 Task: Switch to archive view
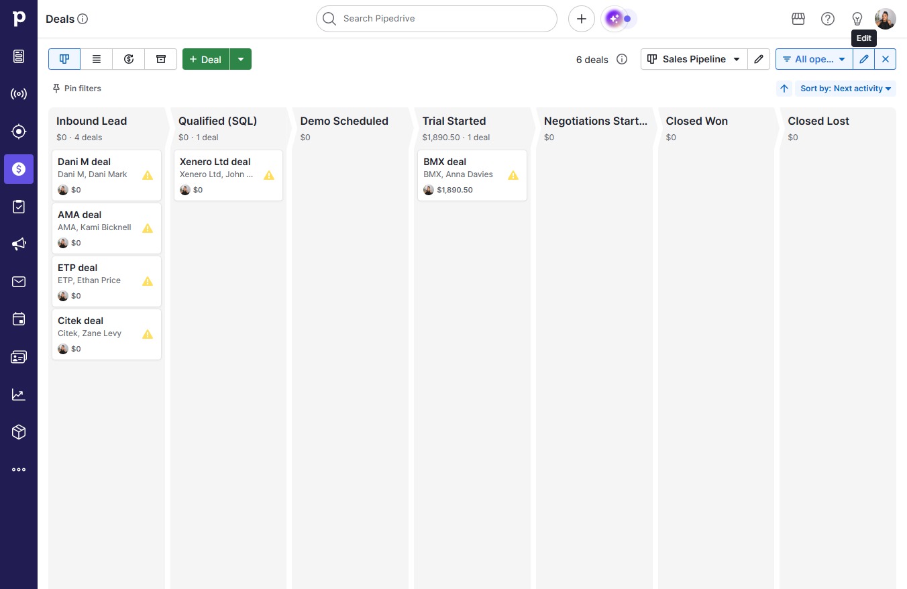(x=161, y=59)
